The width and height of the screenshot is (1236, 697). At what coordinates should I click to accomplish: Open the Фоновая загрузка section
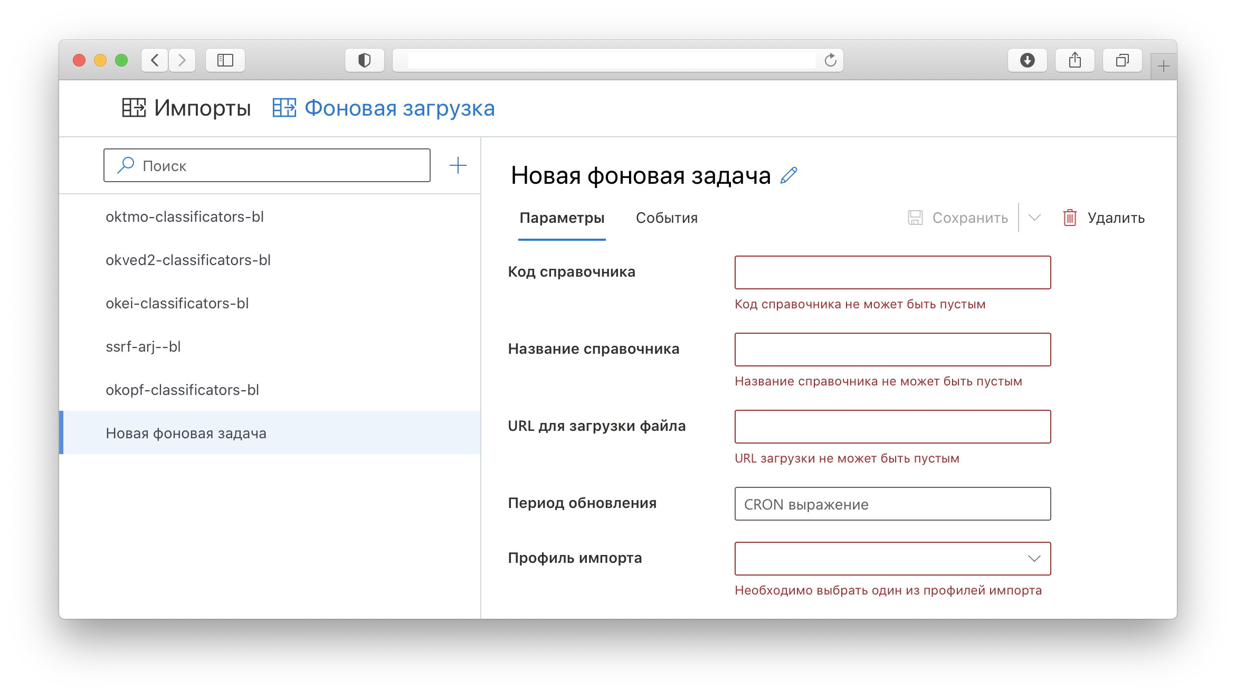(384, 108)
